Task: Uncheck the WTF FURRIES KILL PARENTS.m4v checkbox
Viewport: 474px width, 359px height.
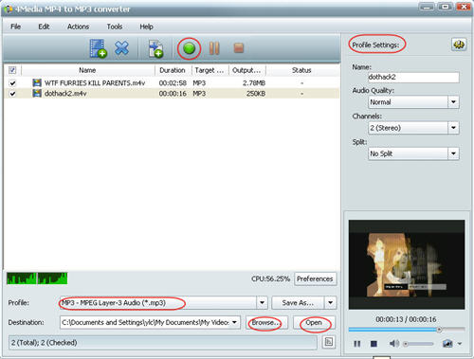Action: 12,83
